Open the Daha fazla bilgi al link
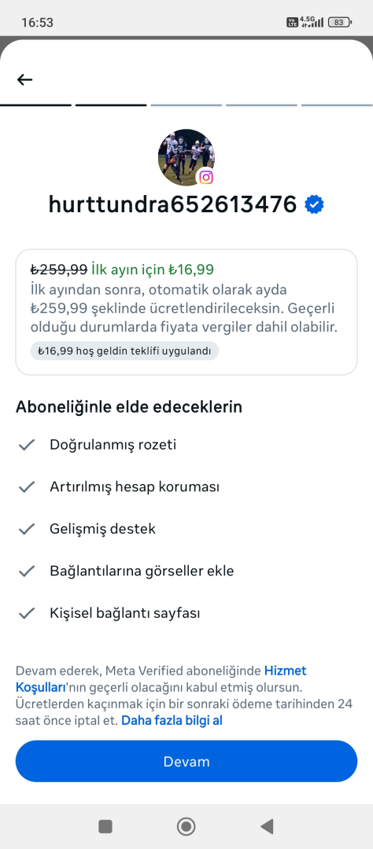Viewport: 373px width, 849px height. point(172,720)
